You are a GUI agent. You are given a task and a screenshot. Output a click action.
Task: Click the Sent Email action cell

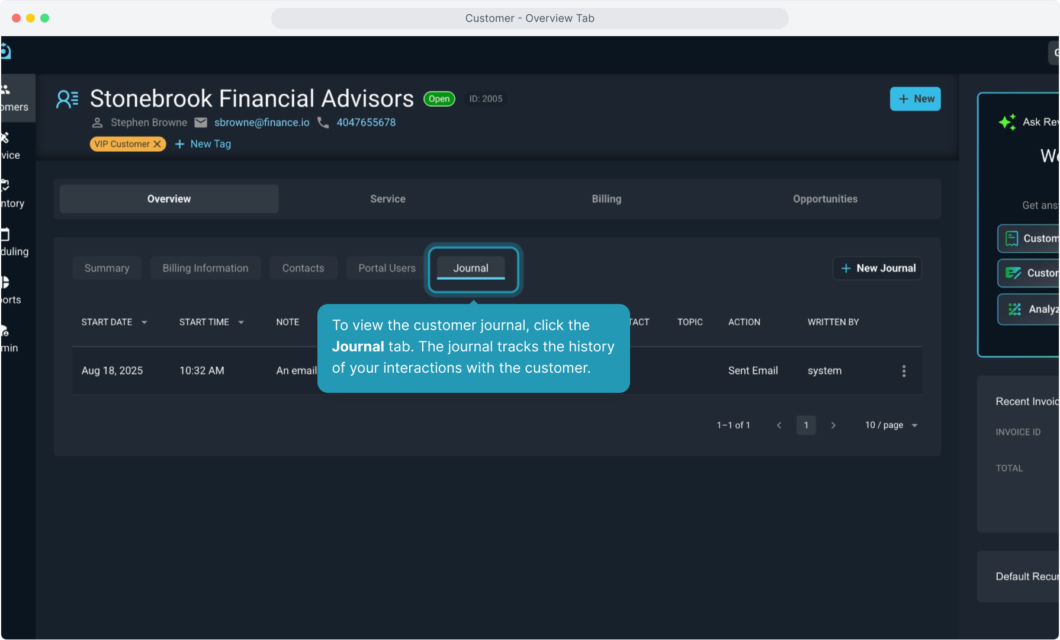point(753,371)
